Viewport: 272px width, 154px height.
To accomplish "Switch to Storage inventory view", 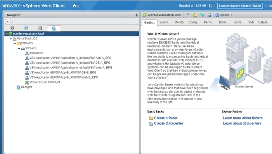I will (40, 28).
